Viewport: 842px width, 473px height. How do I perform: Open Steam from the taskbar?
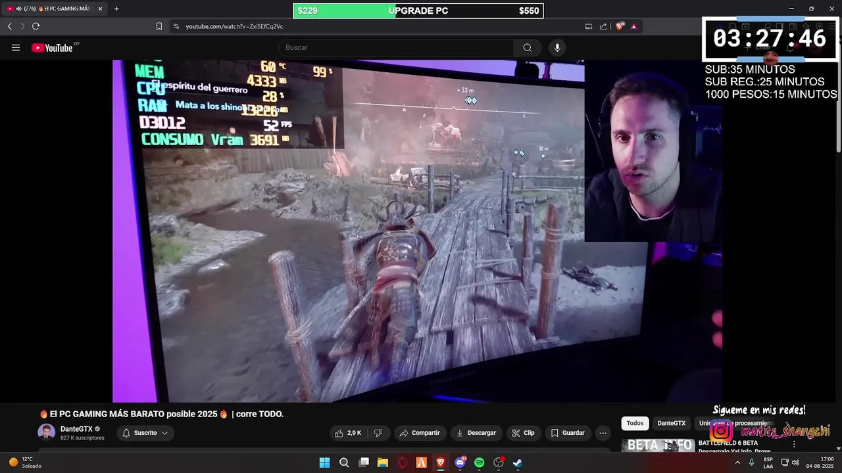click(518, 462)
